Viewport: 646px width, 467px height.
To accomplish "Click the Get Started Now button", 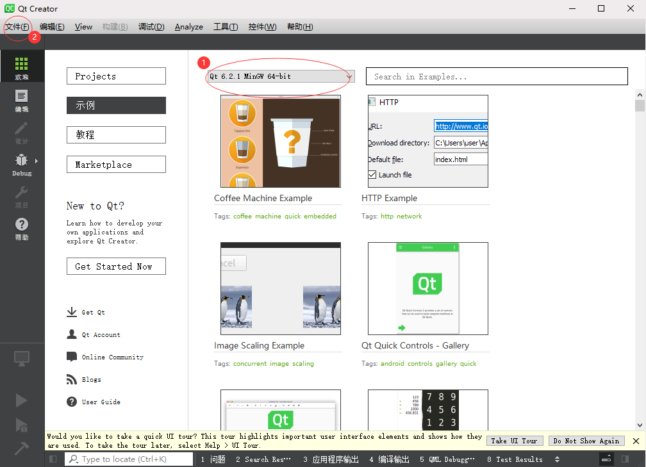I will (116, 266).
